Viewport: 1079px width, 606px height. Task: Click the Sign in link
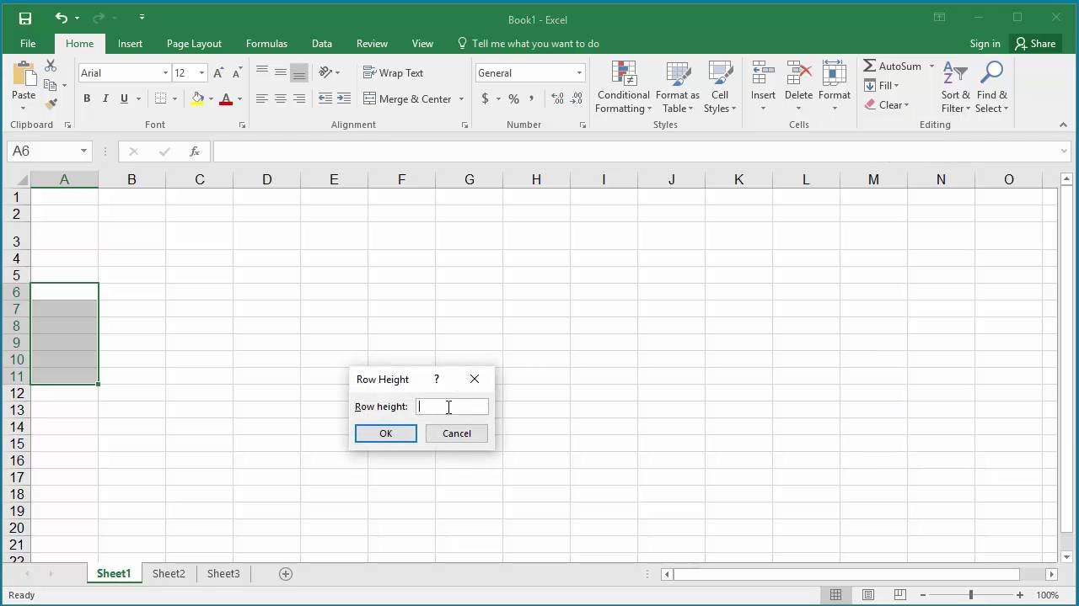tap(985, 44)
